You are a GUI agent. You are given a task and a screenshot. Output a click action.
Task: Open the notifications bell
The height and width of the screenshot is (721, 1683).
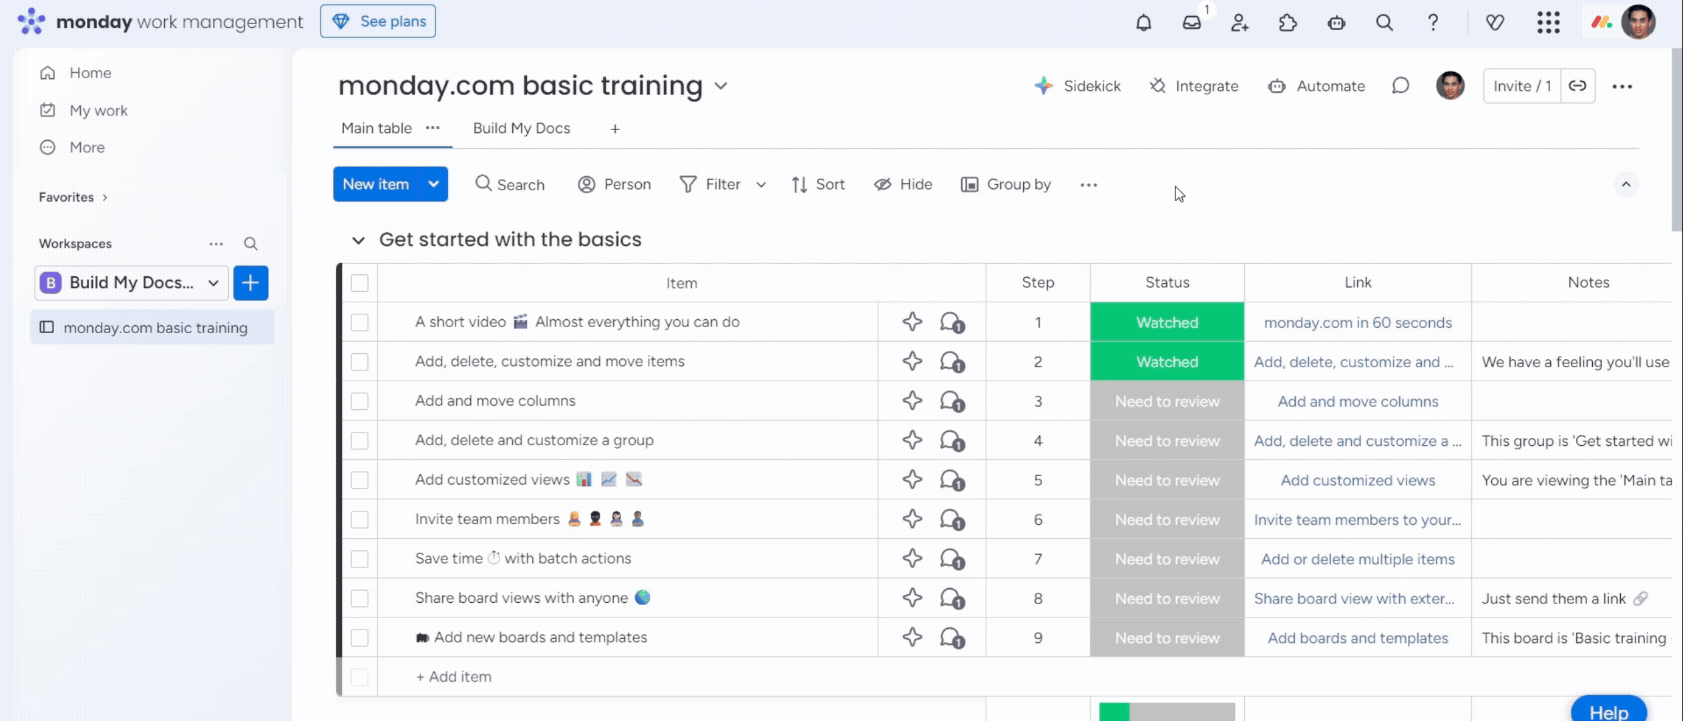1143,23
